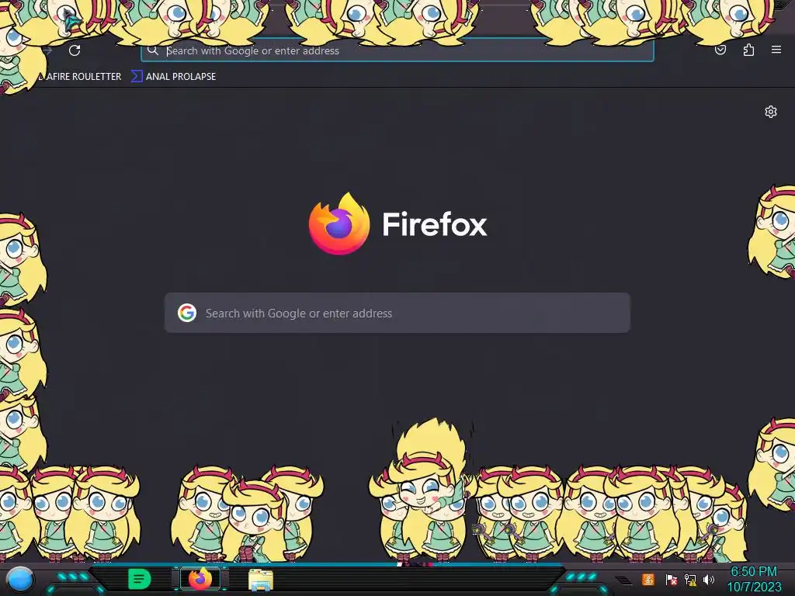Open the AFIRE ROULETTER bookmark
The width and height of the screenshot is (795, 596).
click(80, 77)
